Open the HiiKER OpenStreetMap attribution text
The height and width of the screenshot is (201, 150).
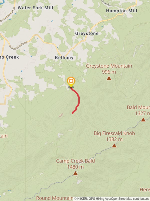(x=111, y=199)
